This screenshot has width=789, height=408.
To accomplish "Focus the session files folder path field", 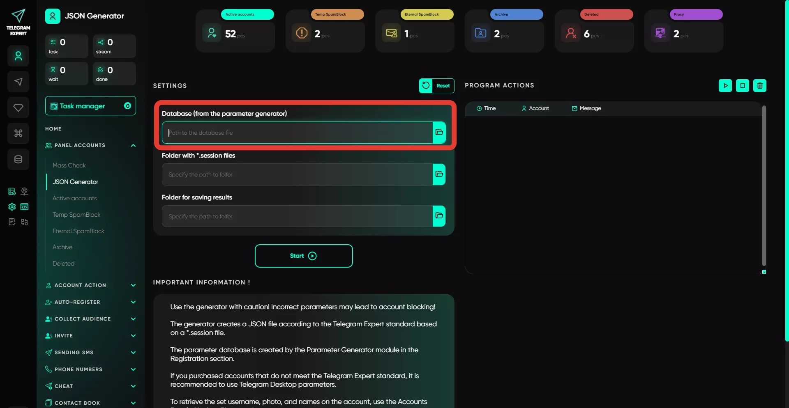I will point(298,174).
